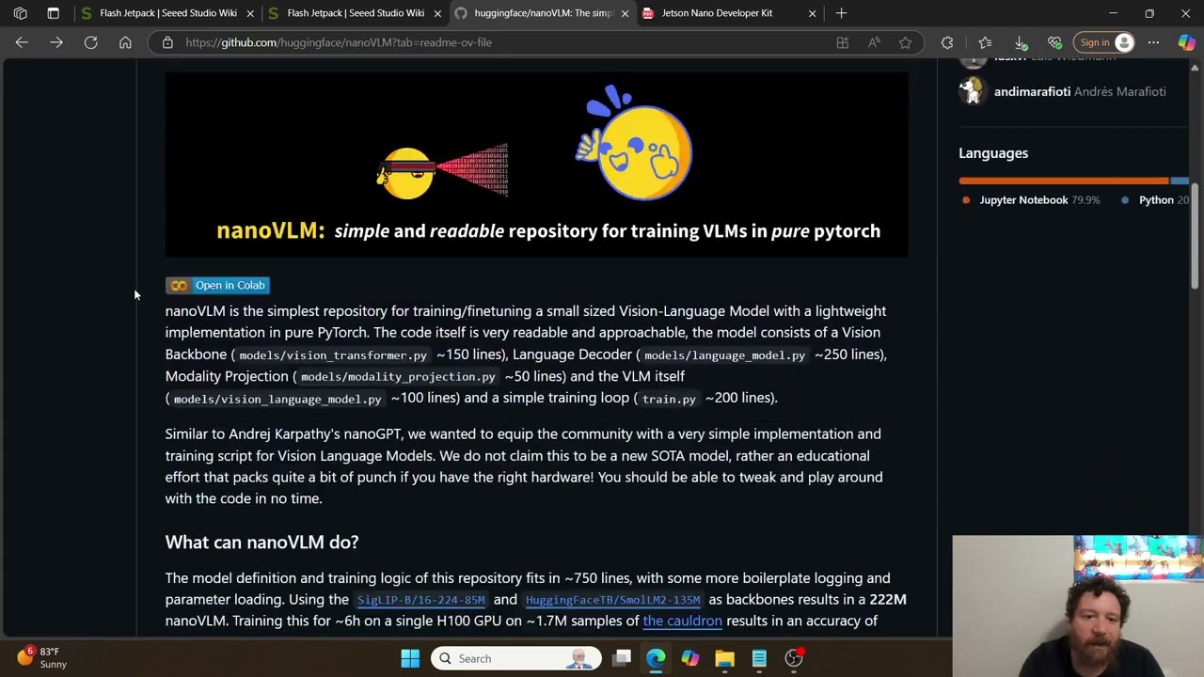The image size is (1204, 677).
Task: Open a new browser tab
Action: pos(841,13)
